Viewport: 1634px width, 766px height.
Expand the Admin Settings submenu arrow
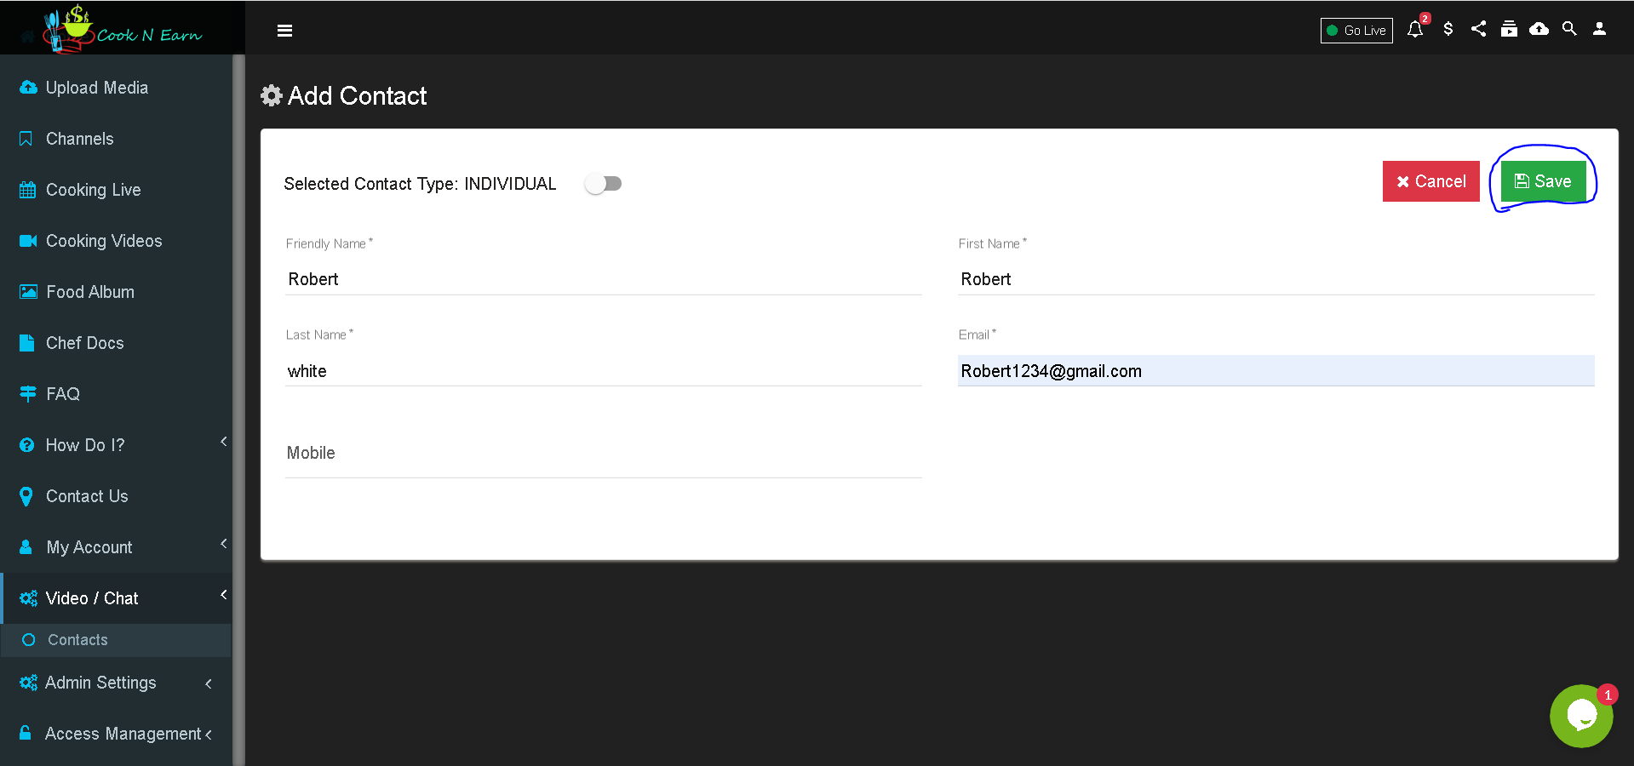click(209, 683)
